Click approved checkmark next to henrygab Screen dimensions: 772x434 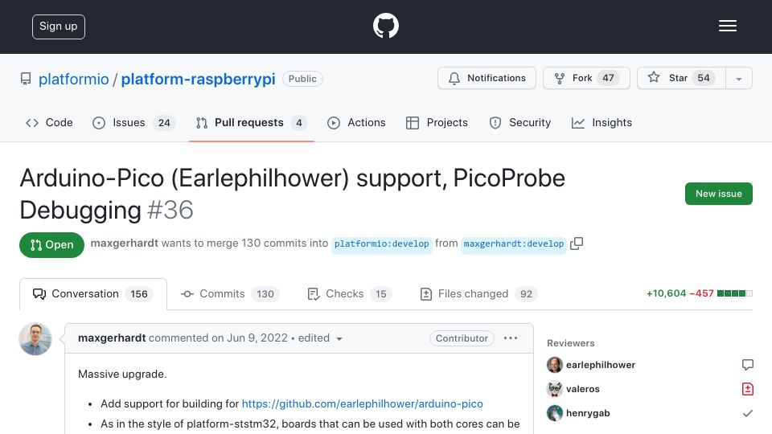747,413
